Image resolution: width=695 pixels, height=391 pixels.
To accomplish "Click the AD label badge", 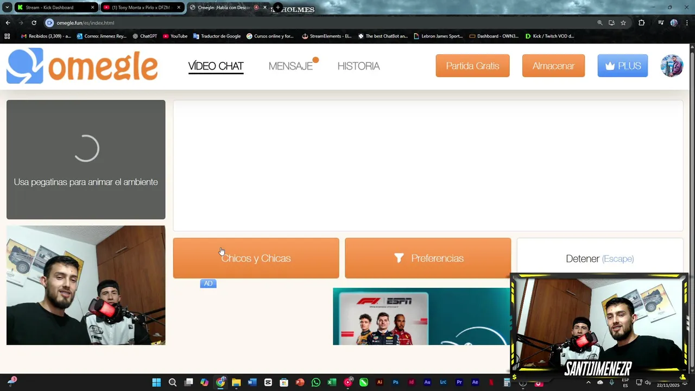I will [208, 283].
